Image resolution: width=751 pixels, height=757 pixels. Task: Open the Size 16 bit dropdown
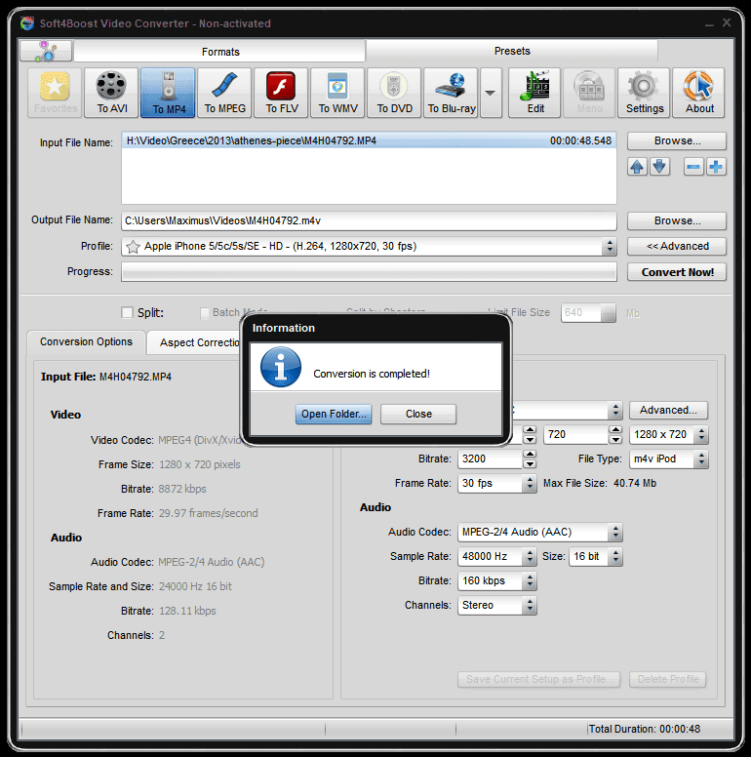[615, 557]
